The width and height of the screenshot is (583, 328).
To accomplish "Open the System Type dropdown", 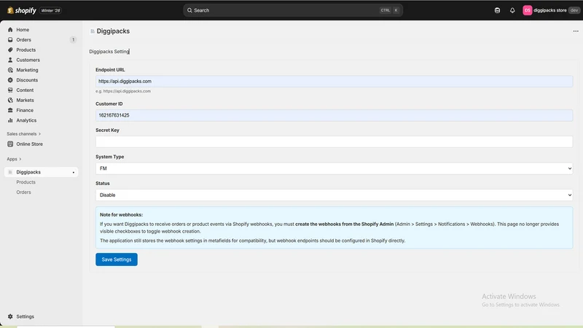I will pyautogui.click(x=334, y=168).
